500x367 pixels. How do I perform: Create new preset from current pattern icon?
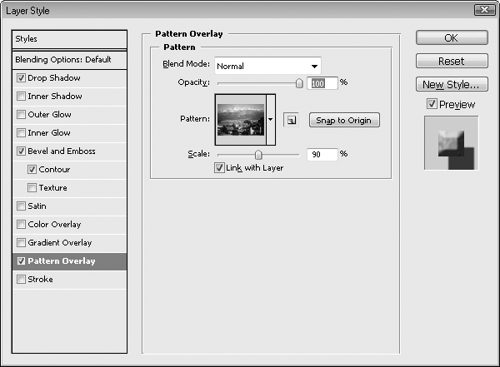(291, 120)
